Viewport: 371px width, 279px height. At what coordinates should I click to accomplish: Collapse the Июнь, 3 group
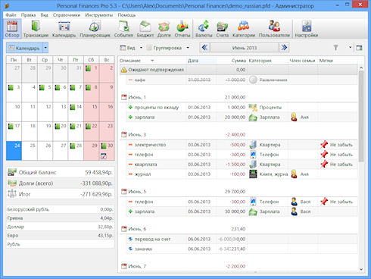pos(123,135)
